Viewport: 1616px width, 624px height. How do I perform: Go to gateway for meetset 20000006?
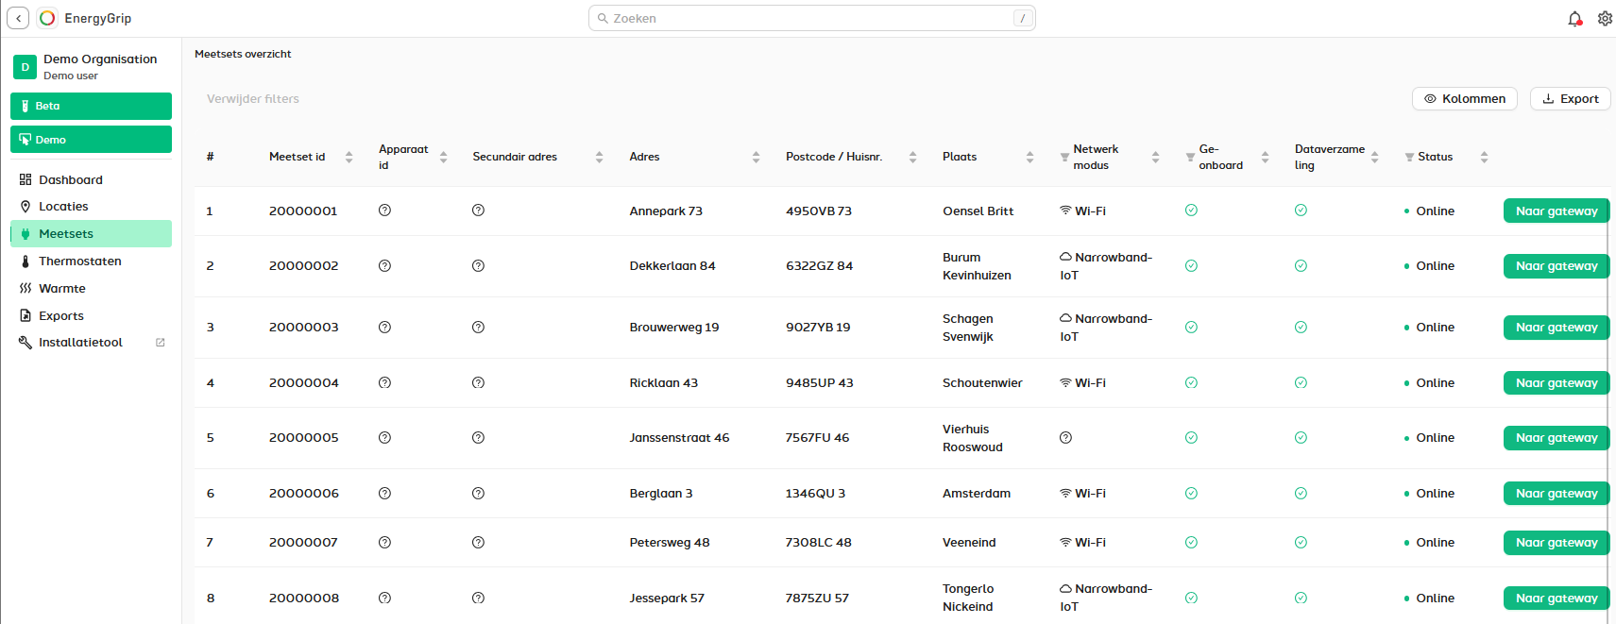[1556, 493]
